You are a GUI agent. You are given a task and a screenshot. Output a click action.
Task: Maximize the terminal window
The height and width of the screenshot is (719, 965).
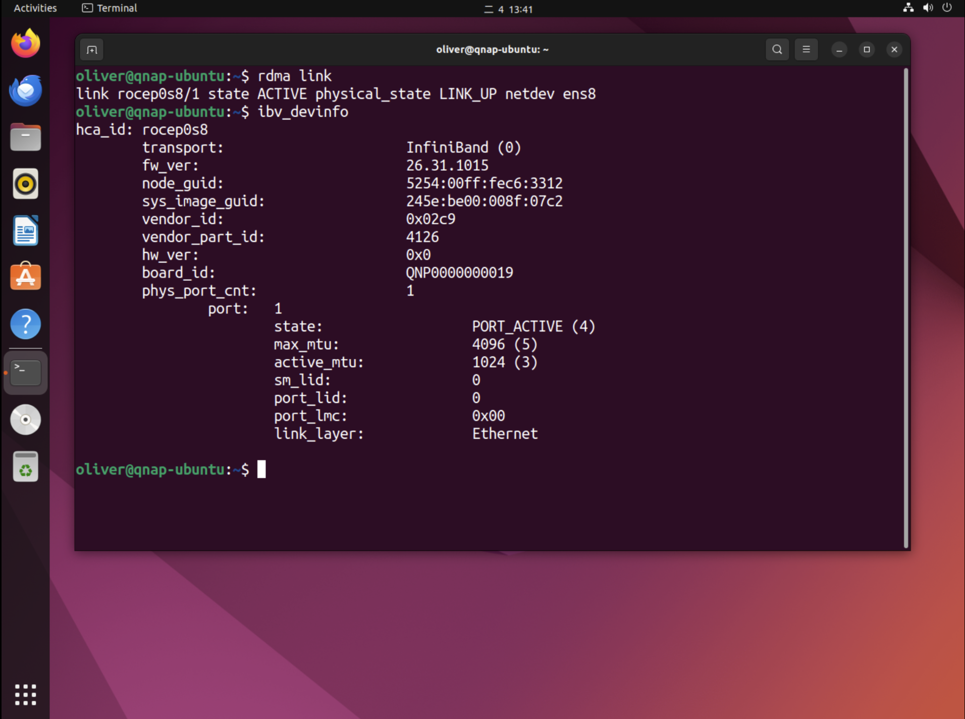click(867, 49)
